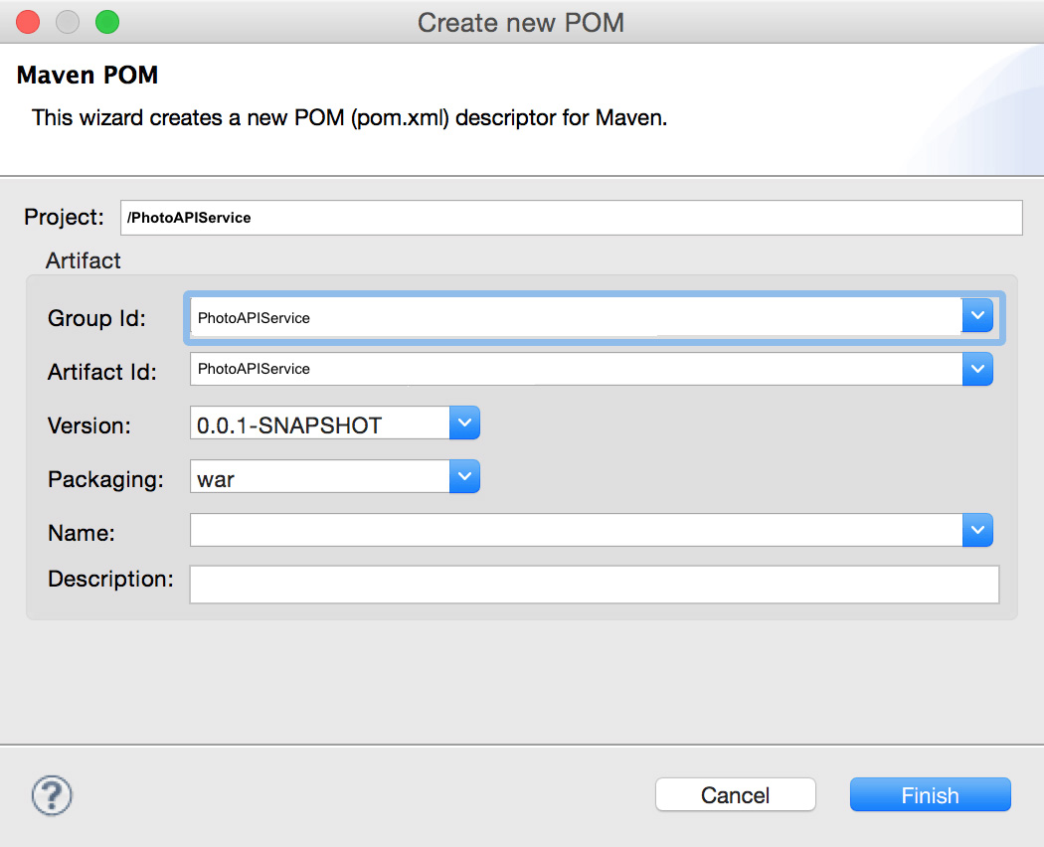Screen dimensions: 1044x847
Task: Expand the Packaging dropdown arrow
Action: pos(464,477)
